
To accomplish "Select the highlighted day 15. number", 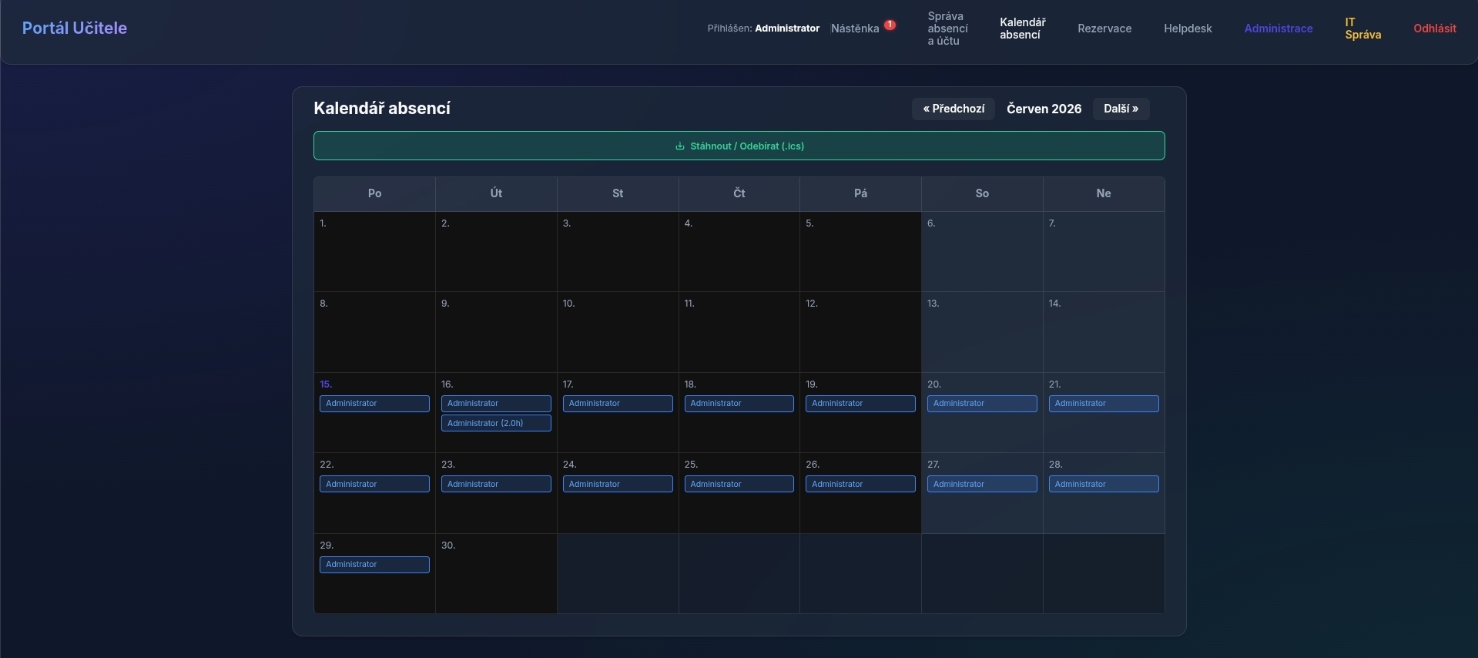I will tap(326, 384).
